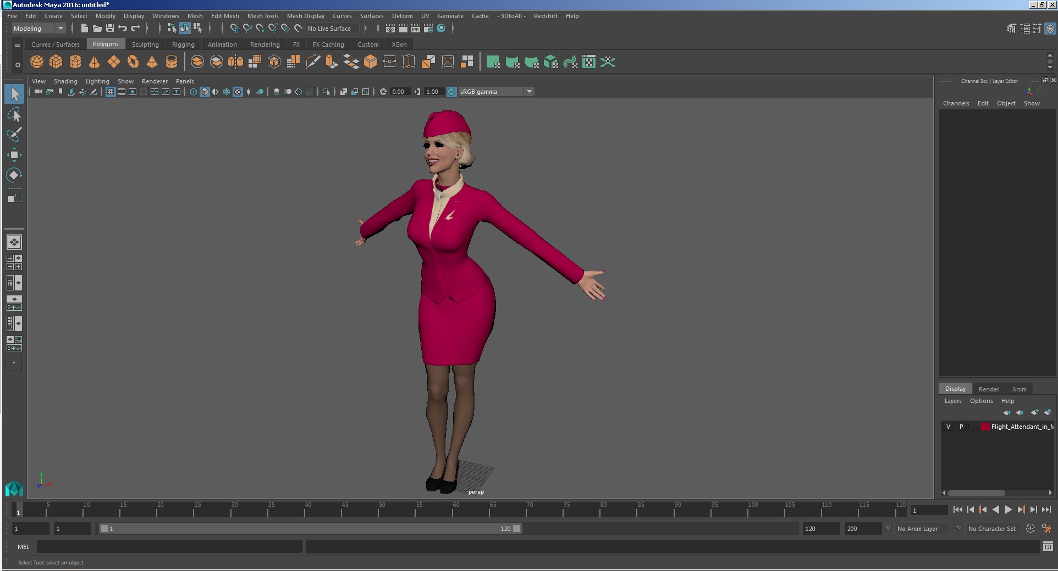Switch to the Rigging shelf tab
This screenshot has height=571, width=1058.
click(183, 44)
